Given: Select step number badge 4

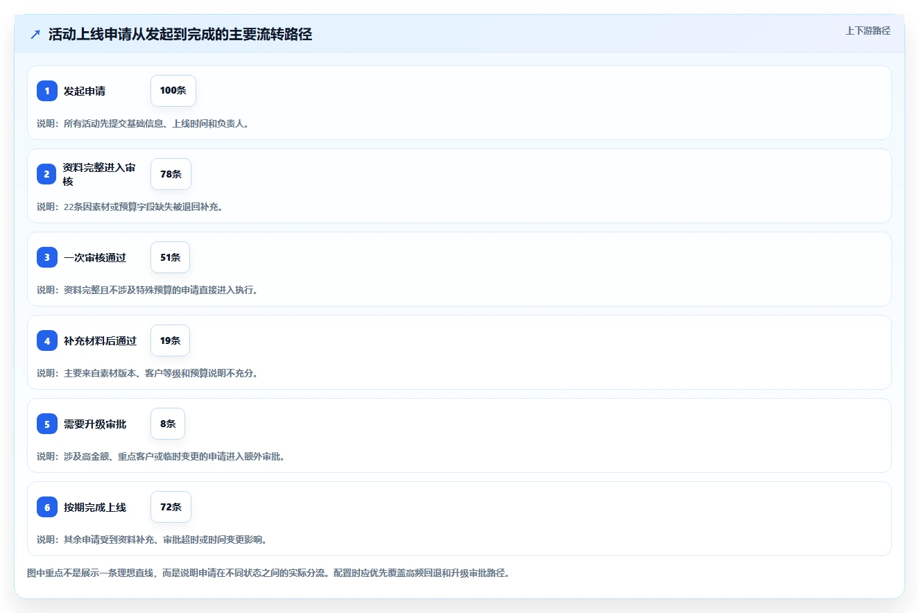Looking at the screenshot, I should tap(47, 340).
